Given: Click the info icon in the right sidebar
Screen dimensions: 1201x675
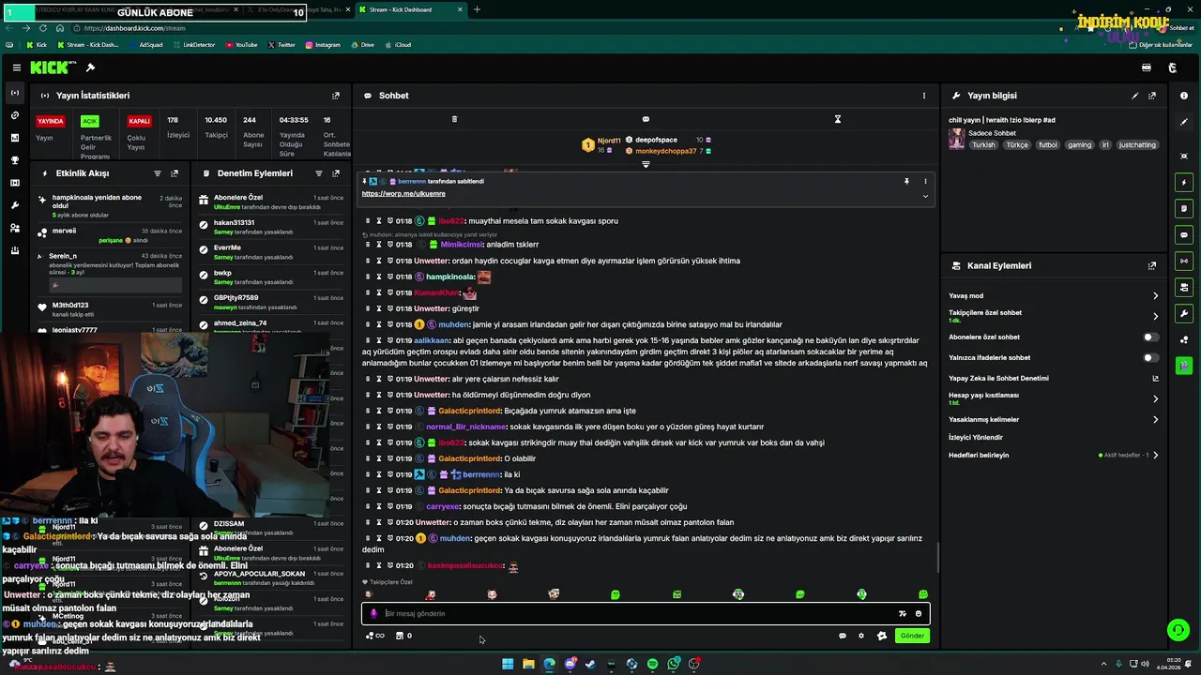Looking at the screenshot, I should pyautogui.click(x=1184, y=96).
